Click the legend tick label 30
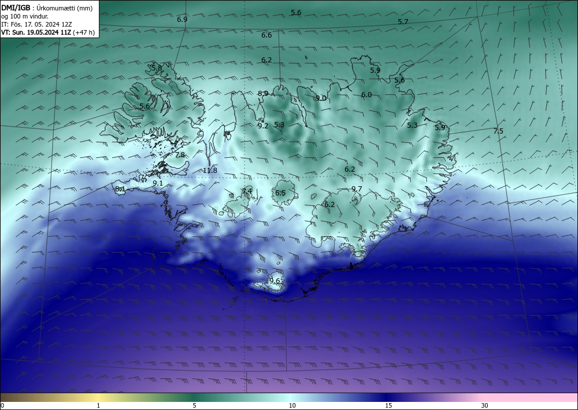Screen dimensions: 578x410 (x=484, y=405)
